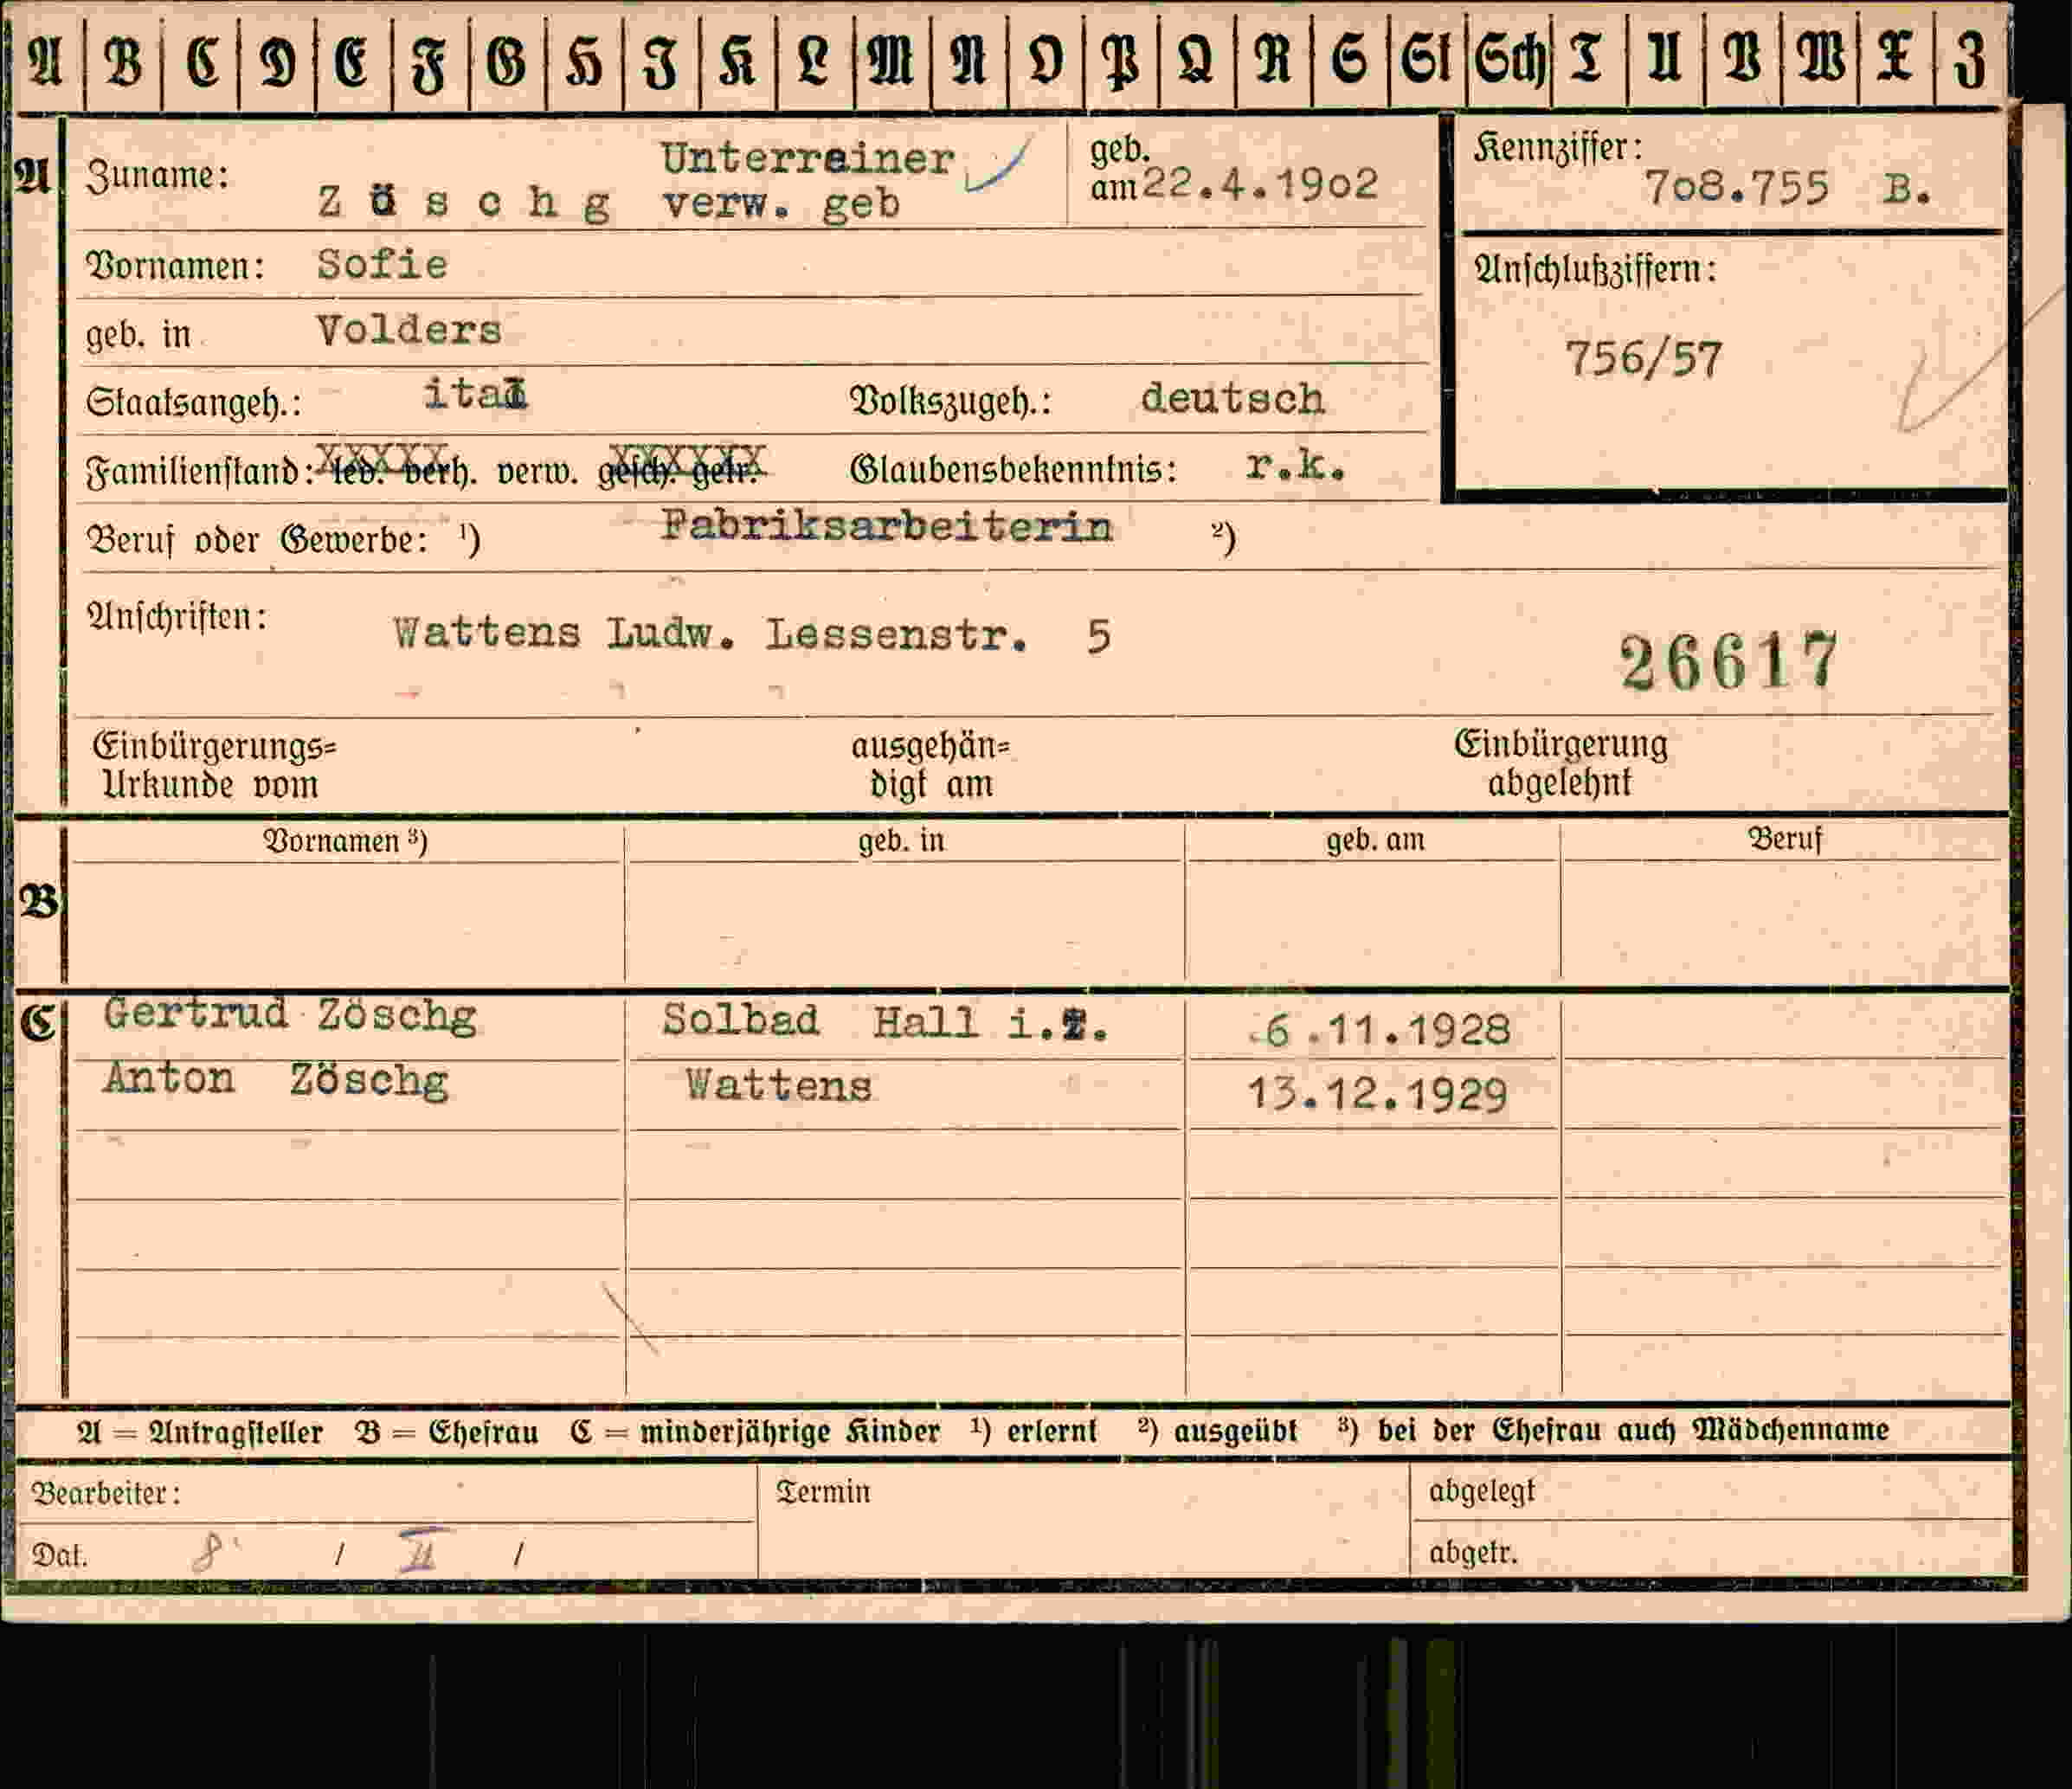Click the birthplace "Solbad Hall i.T."
This screenshot has width=2072, height=1789.
click(x=885, y=1022)
